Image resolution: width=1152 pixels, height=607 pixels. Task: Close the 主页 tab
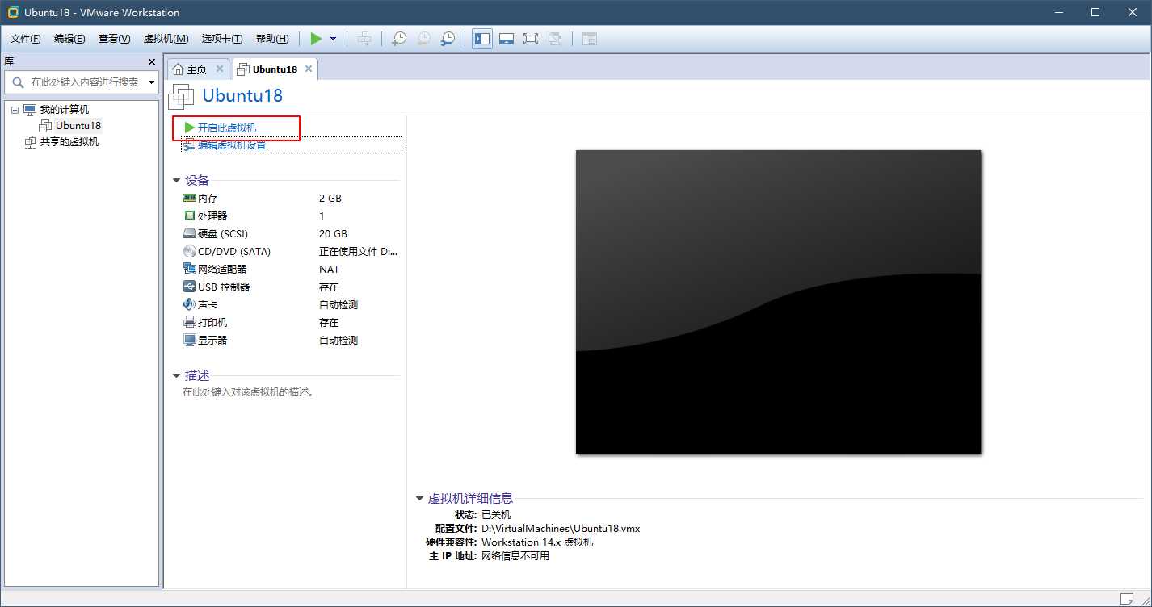[x=220, y=69]
